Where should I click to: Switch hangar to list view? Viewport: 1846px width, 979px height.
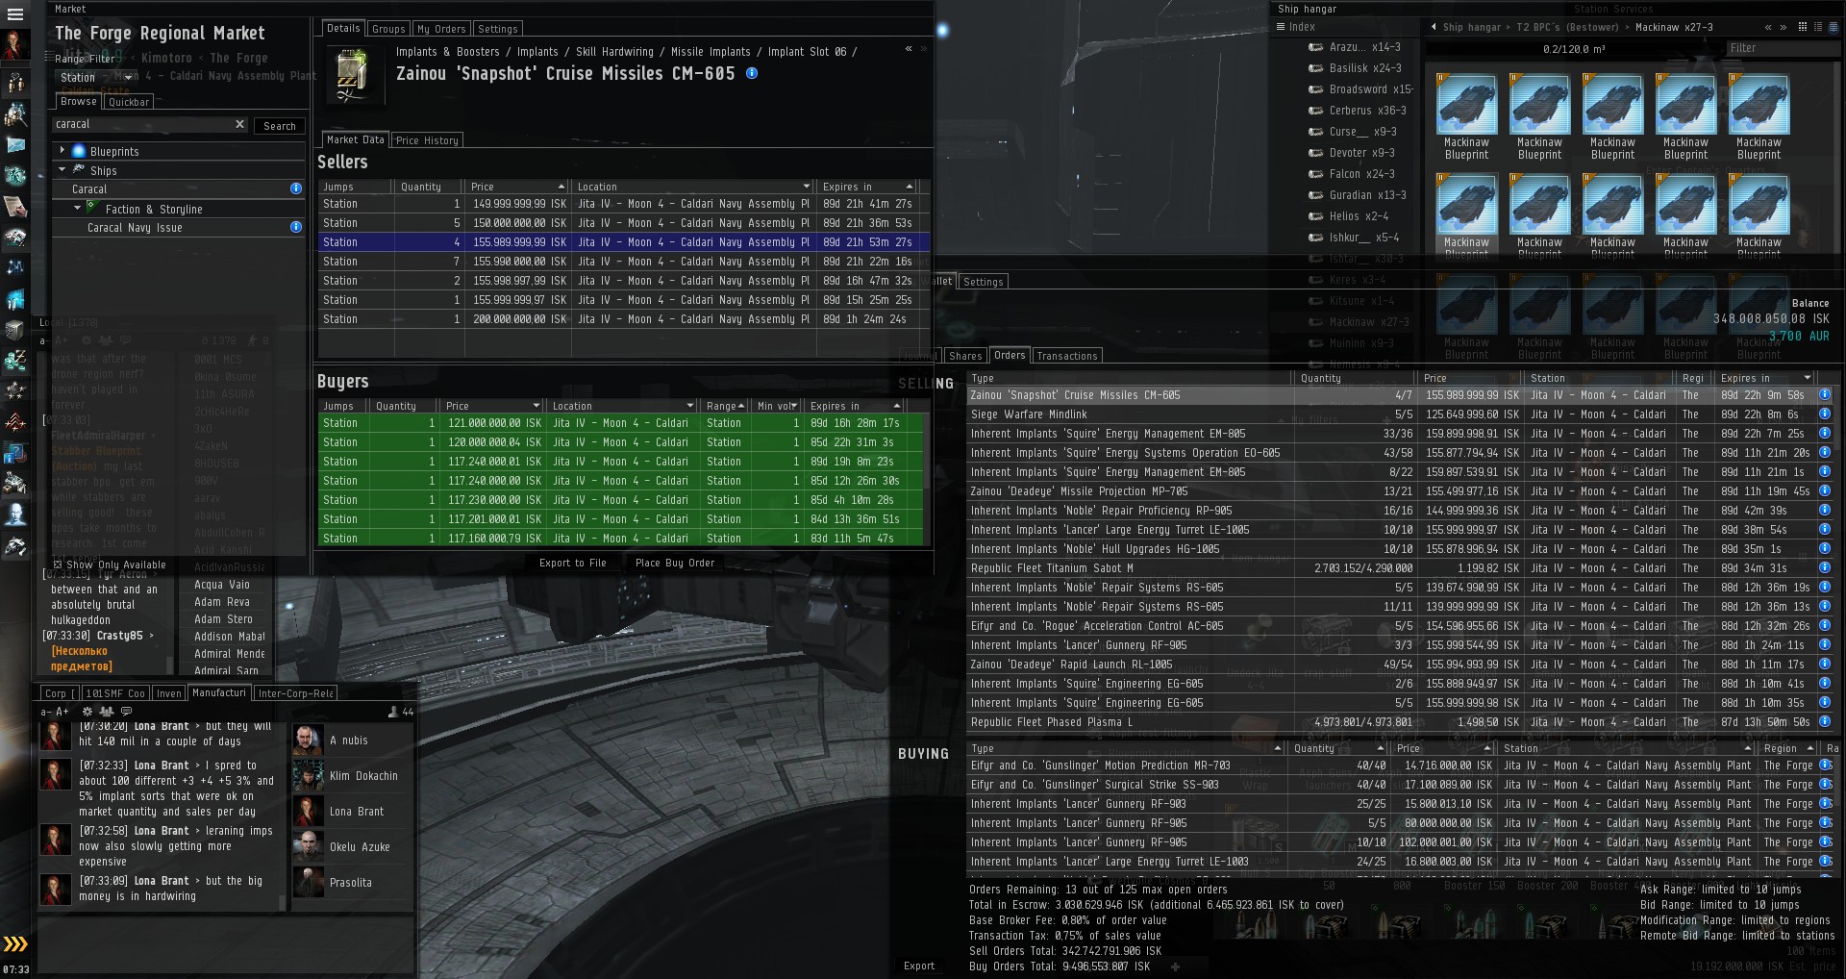1818,27
